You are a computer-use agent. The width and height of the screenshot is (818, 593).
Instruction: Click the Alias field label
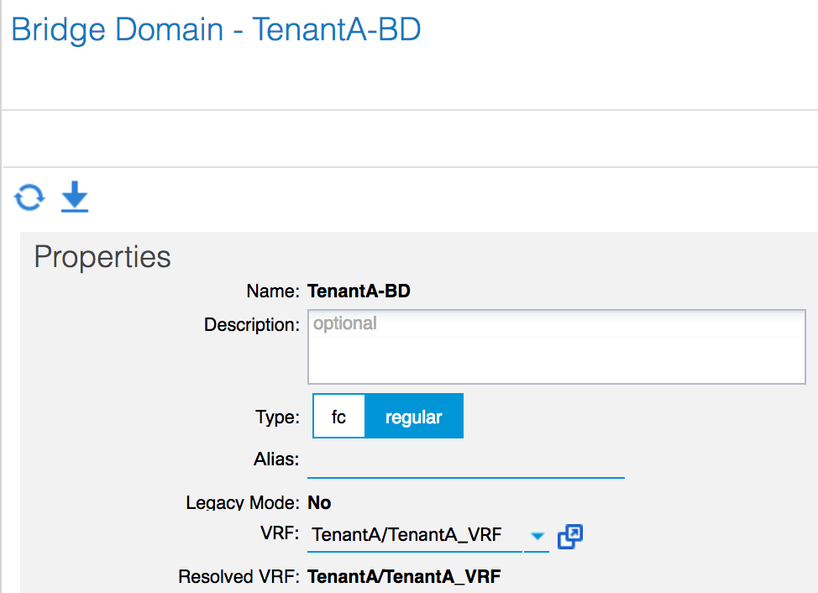[x=276, y=459]
